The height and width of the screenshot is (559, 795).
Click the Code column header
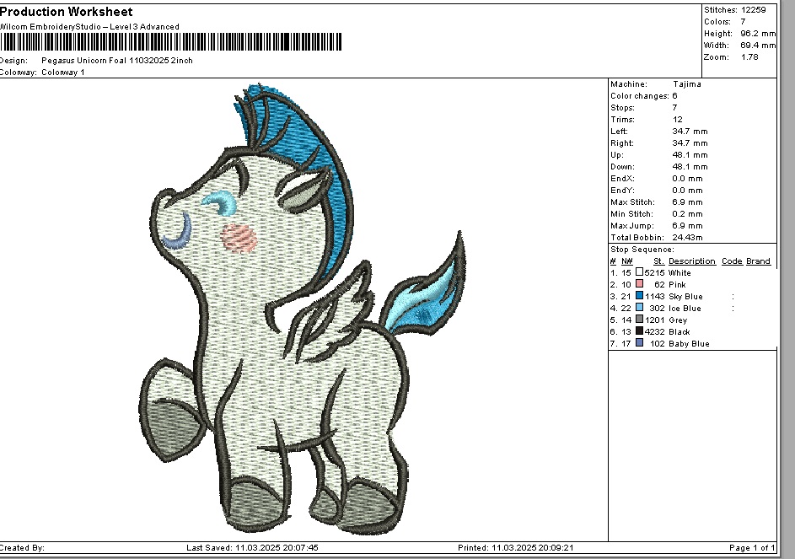732,261
